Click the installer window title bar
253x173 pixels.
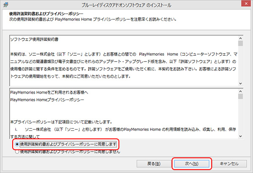tap(126, 5)
